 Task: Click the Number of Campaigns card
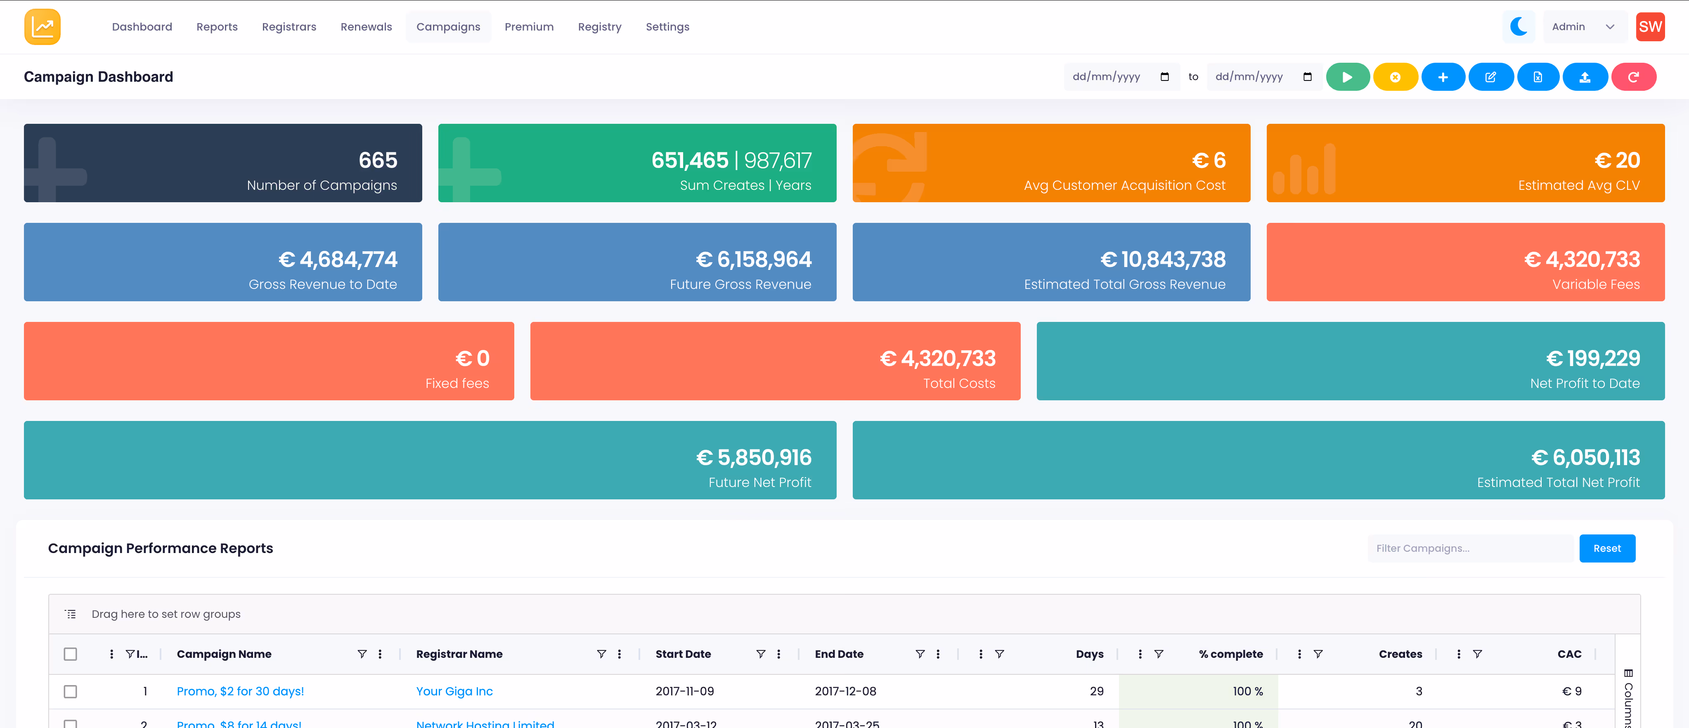click(x=223, y=163)
